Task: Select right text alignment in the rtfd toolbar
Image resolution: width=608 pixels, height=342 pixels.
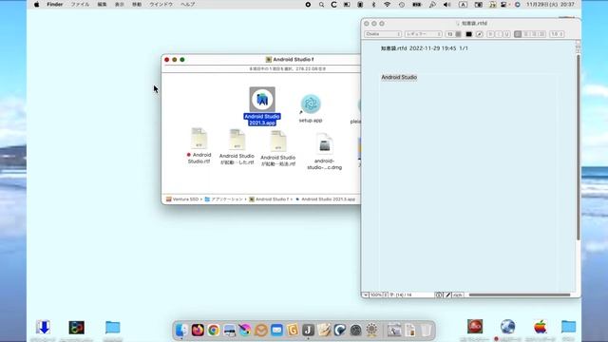Action: (534, 34)
